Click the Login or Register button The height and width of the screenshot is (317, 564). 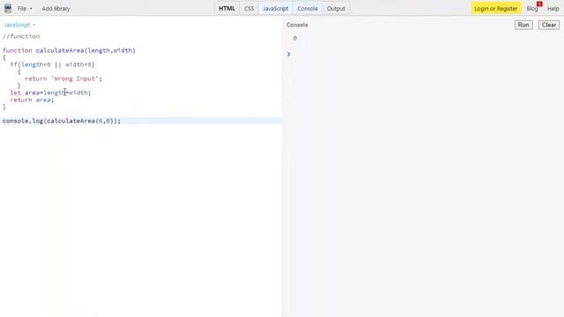(x=495, y=8)
